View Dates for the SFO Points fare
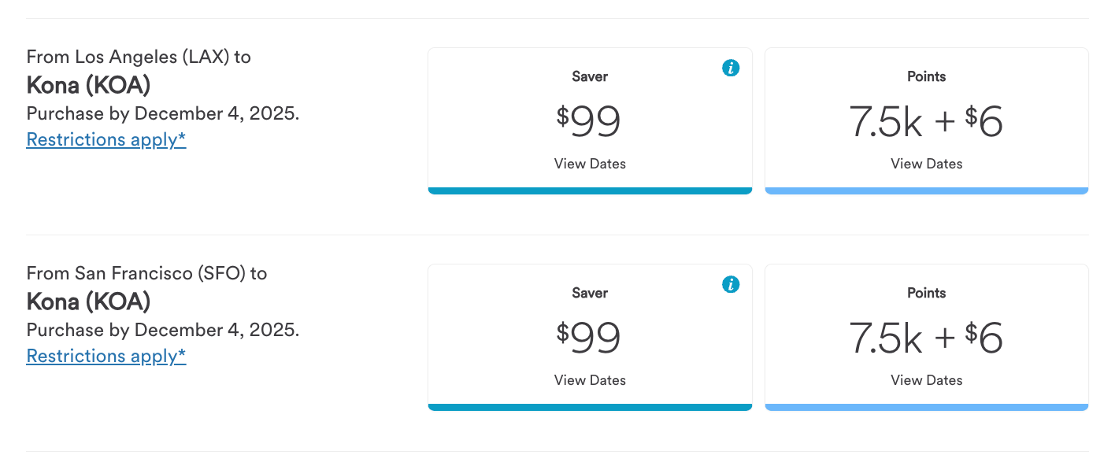Screen dimensions: 1115x466 (926, 379)
